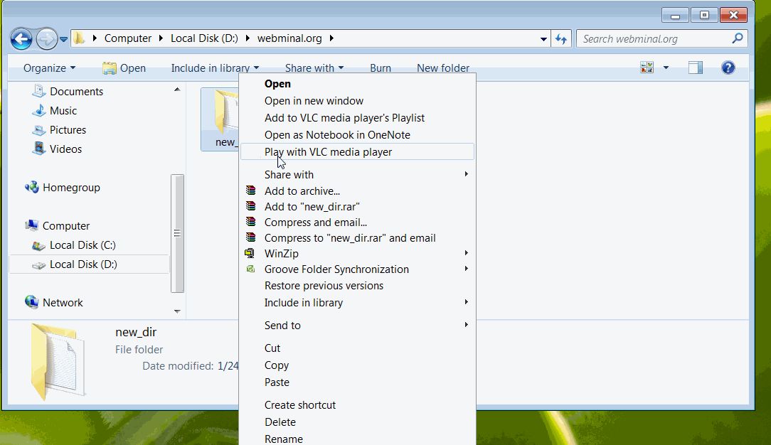Open Groove Folder Synchronization submenu
Viewport: 771px width, 445px height.
point(358,269)
